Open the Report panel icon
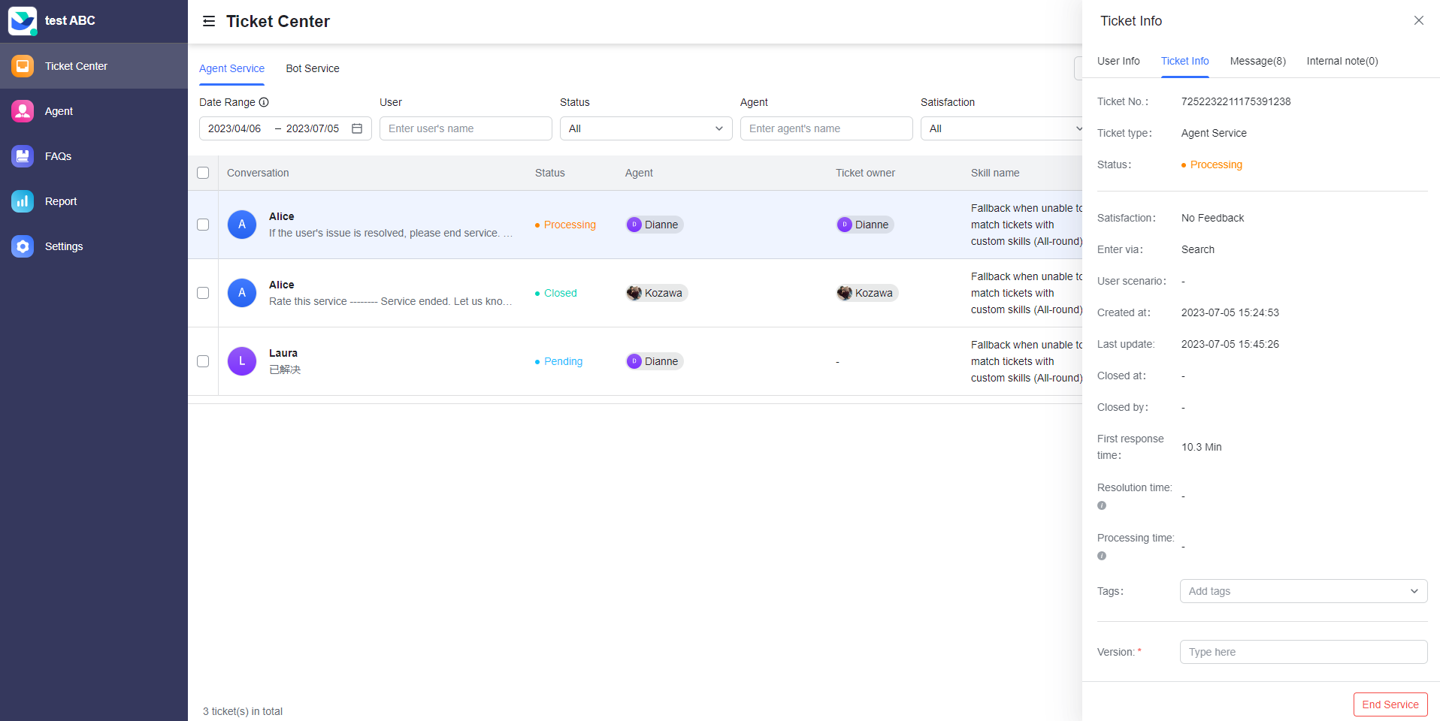Image resolution: width=1440 pixels, height=721 pixels. click(x=23, y=201)
